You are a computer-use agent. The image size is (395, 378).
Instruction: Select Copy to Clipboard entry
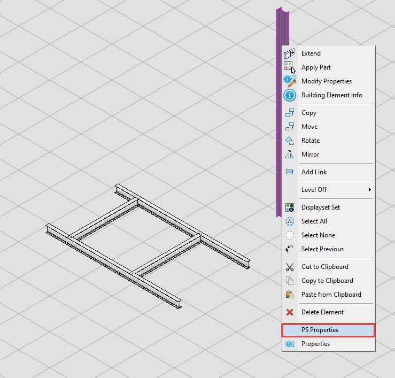(329, 281)
